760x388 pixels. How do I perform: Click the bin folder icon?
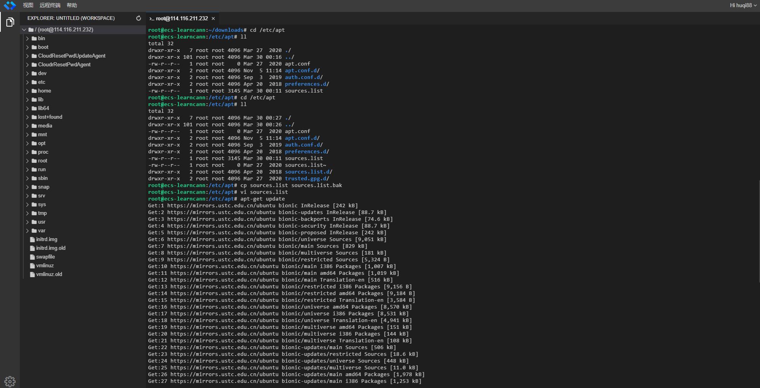click(34, 38)
